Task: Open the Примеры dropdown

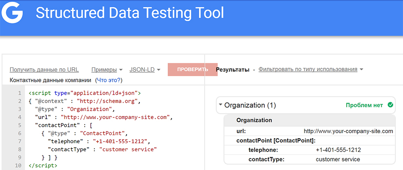Action: coord(107,69)
